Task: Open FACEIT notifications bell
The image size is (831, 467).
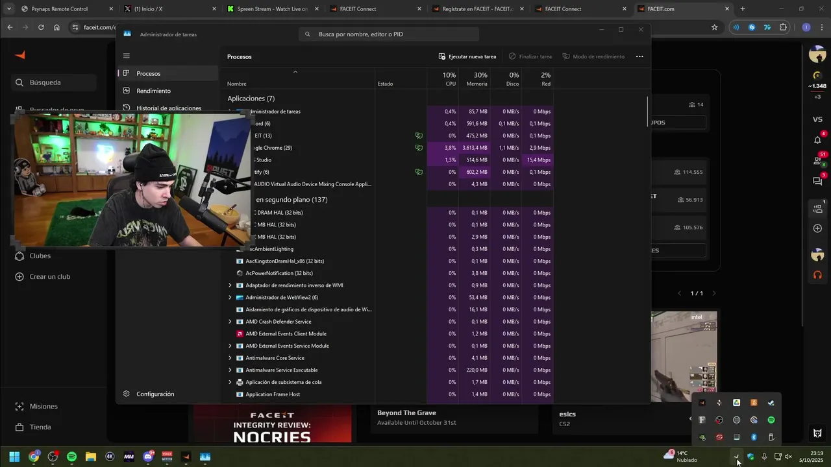Action: (817, 139)
